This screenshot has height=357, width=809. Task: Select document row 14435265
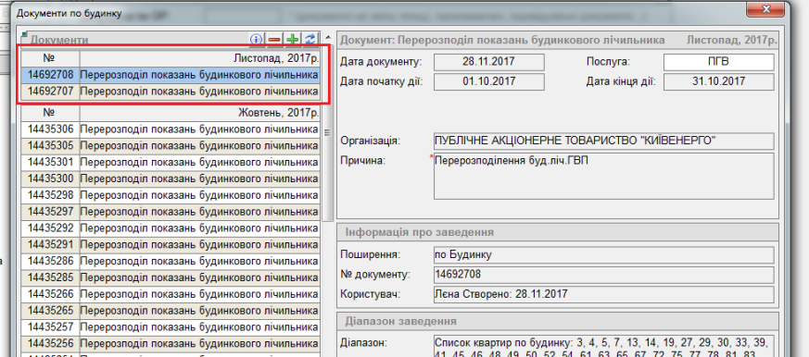point(170,310)
